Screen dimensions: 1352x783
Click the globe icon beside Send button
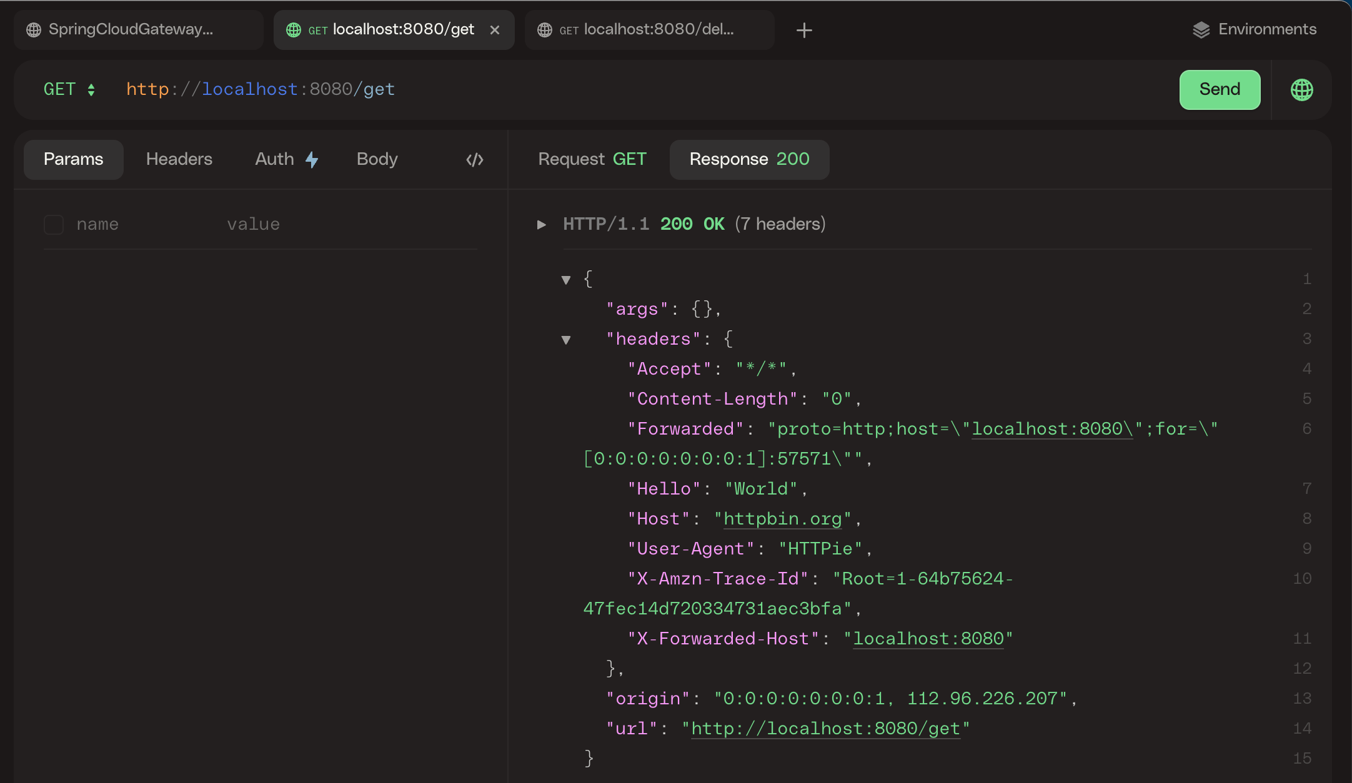pos(1301,90)
